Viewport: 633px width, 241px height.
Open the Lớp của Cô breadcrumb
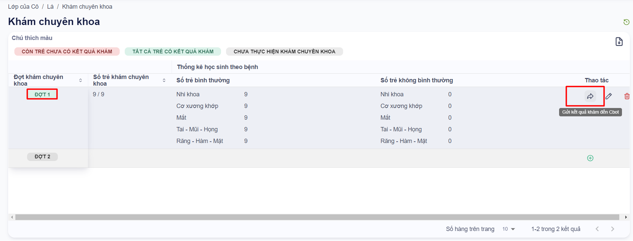click(x=23, y=7)
